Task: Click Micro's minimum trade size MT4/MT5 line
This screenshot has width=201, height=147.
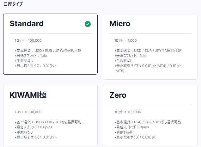Action: tap(148, 68)
